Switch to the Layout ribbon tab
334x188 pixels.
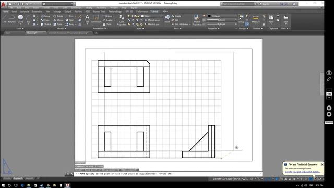click(x=154, y=11)
